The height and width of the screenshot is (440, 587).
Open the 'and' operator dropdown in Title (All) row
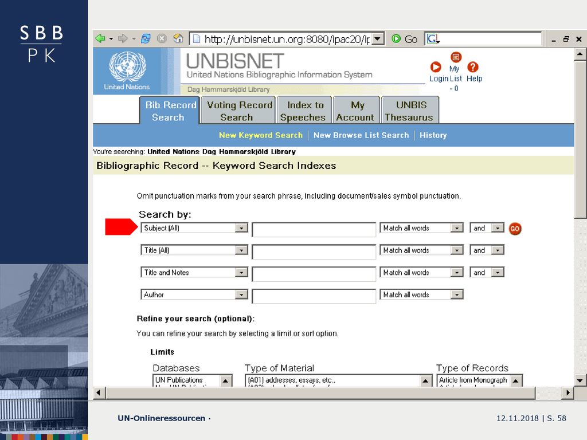pos(498,250)
